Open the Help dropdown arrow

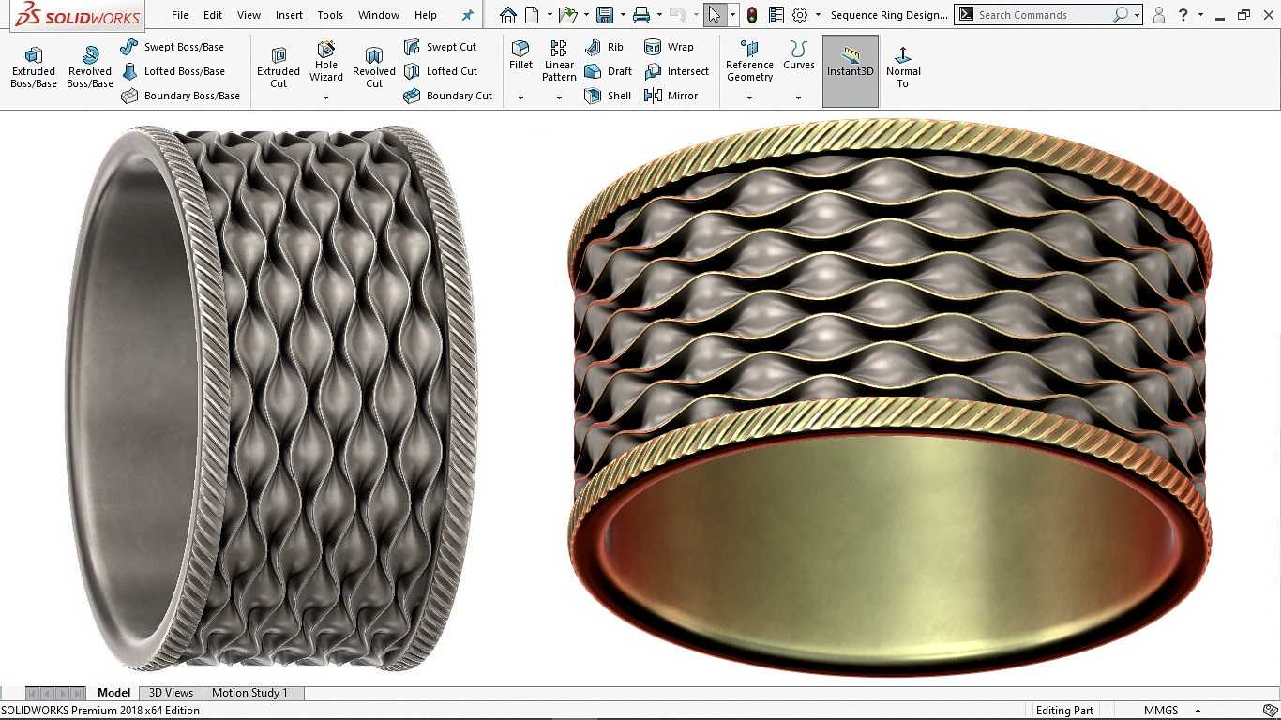(1200, 15)
